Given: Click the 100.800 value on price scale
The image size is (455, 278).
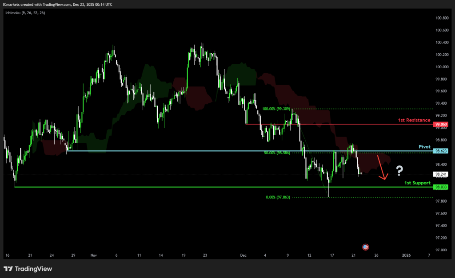Looking at the screenshot, I should (441, 18).
